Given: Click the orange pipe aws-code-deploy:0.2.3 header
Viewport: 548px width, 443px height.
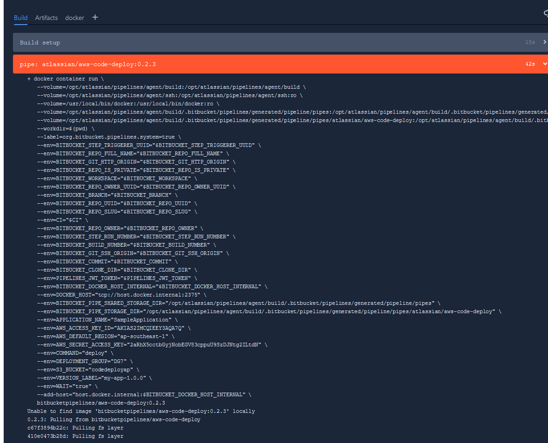Looking at the screenshot, I should click(x=280, y=64).
